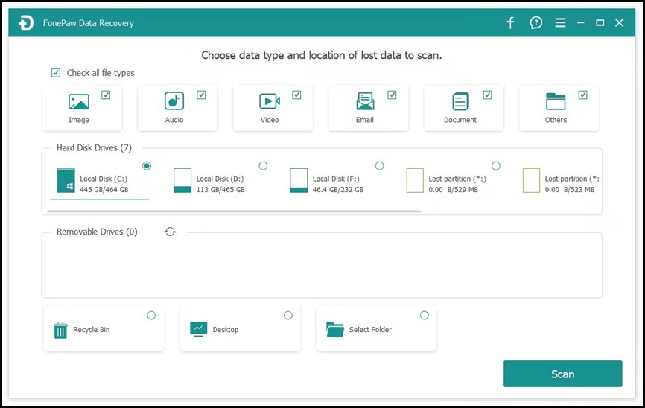This screenshot has width=645, height=408.
Task: Click the 'Desktop' label
Action: (226, 329)
